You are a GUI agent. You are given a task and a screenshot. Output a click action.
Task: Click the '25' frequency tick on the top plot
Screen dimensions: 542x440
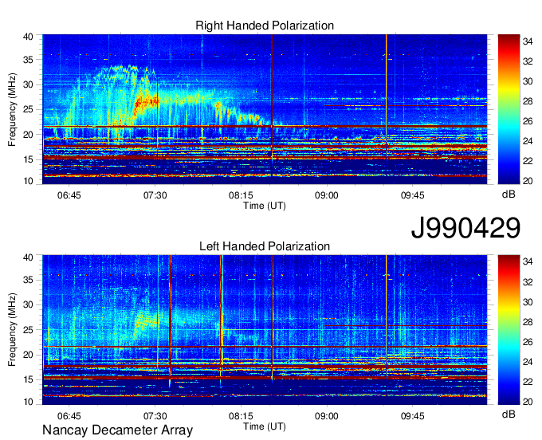coord(28,109)
